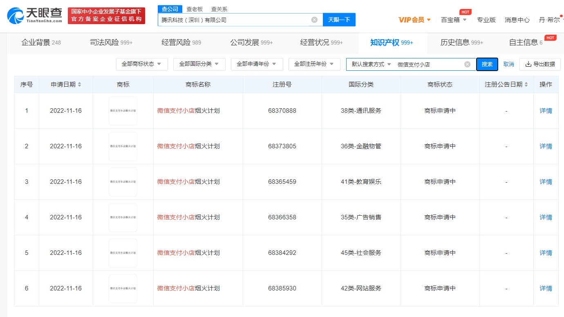Click the 导出数据 download icon

528,64
